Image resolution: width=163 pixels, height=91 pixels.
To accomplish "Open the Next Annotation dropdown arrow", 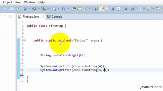I will pyautogui.click(x=144, y=9).
